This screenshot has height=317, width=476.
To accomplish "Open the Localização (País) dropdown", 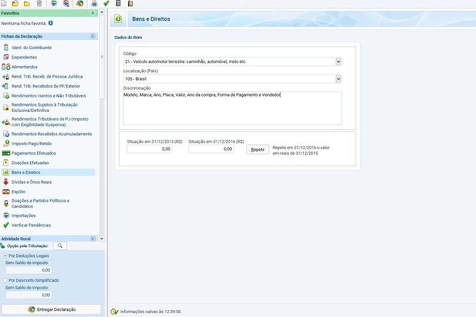I will tap(338, 79).
